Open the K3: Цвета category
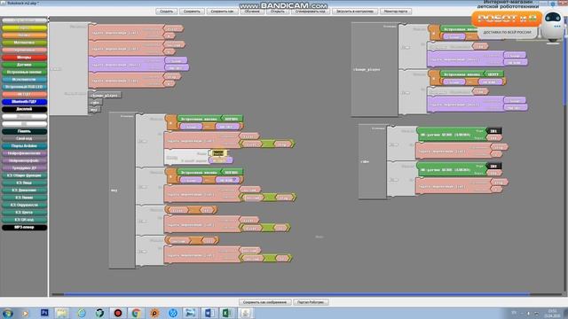This screenshot has width=568, height=319. 24,213
